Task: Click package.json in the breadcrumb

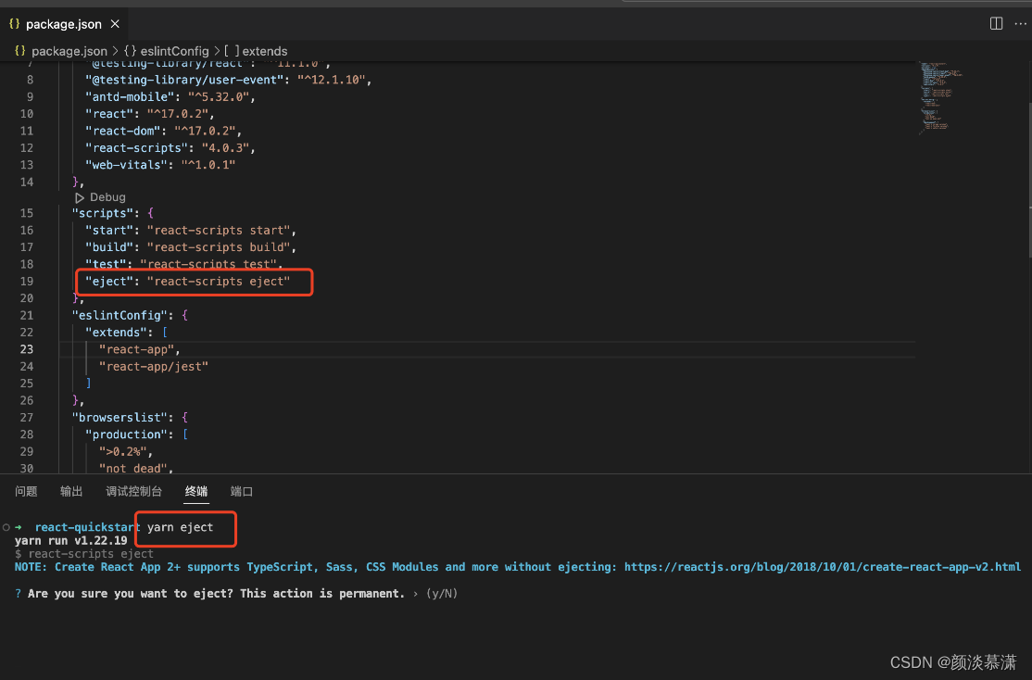Action: (x=69, y=51)
